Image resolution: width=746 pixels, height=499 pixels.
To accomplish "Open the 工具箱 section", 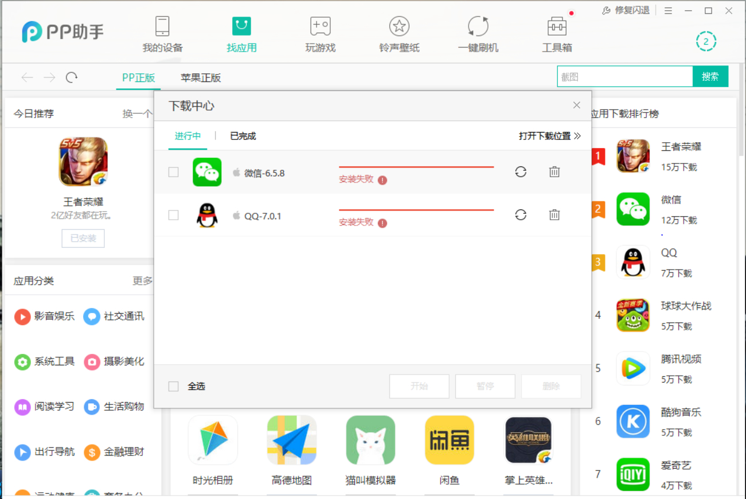I will tap(557, 34).
